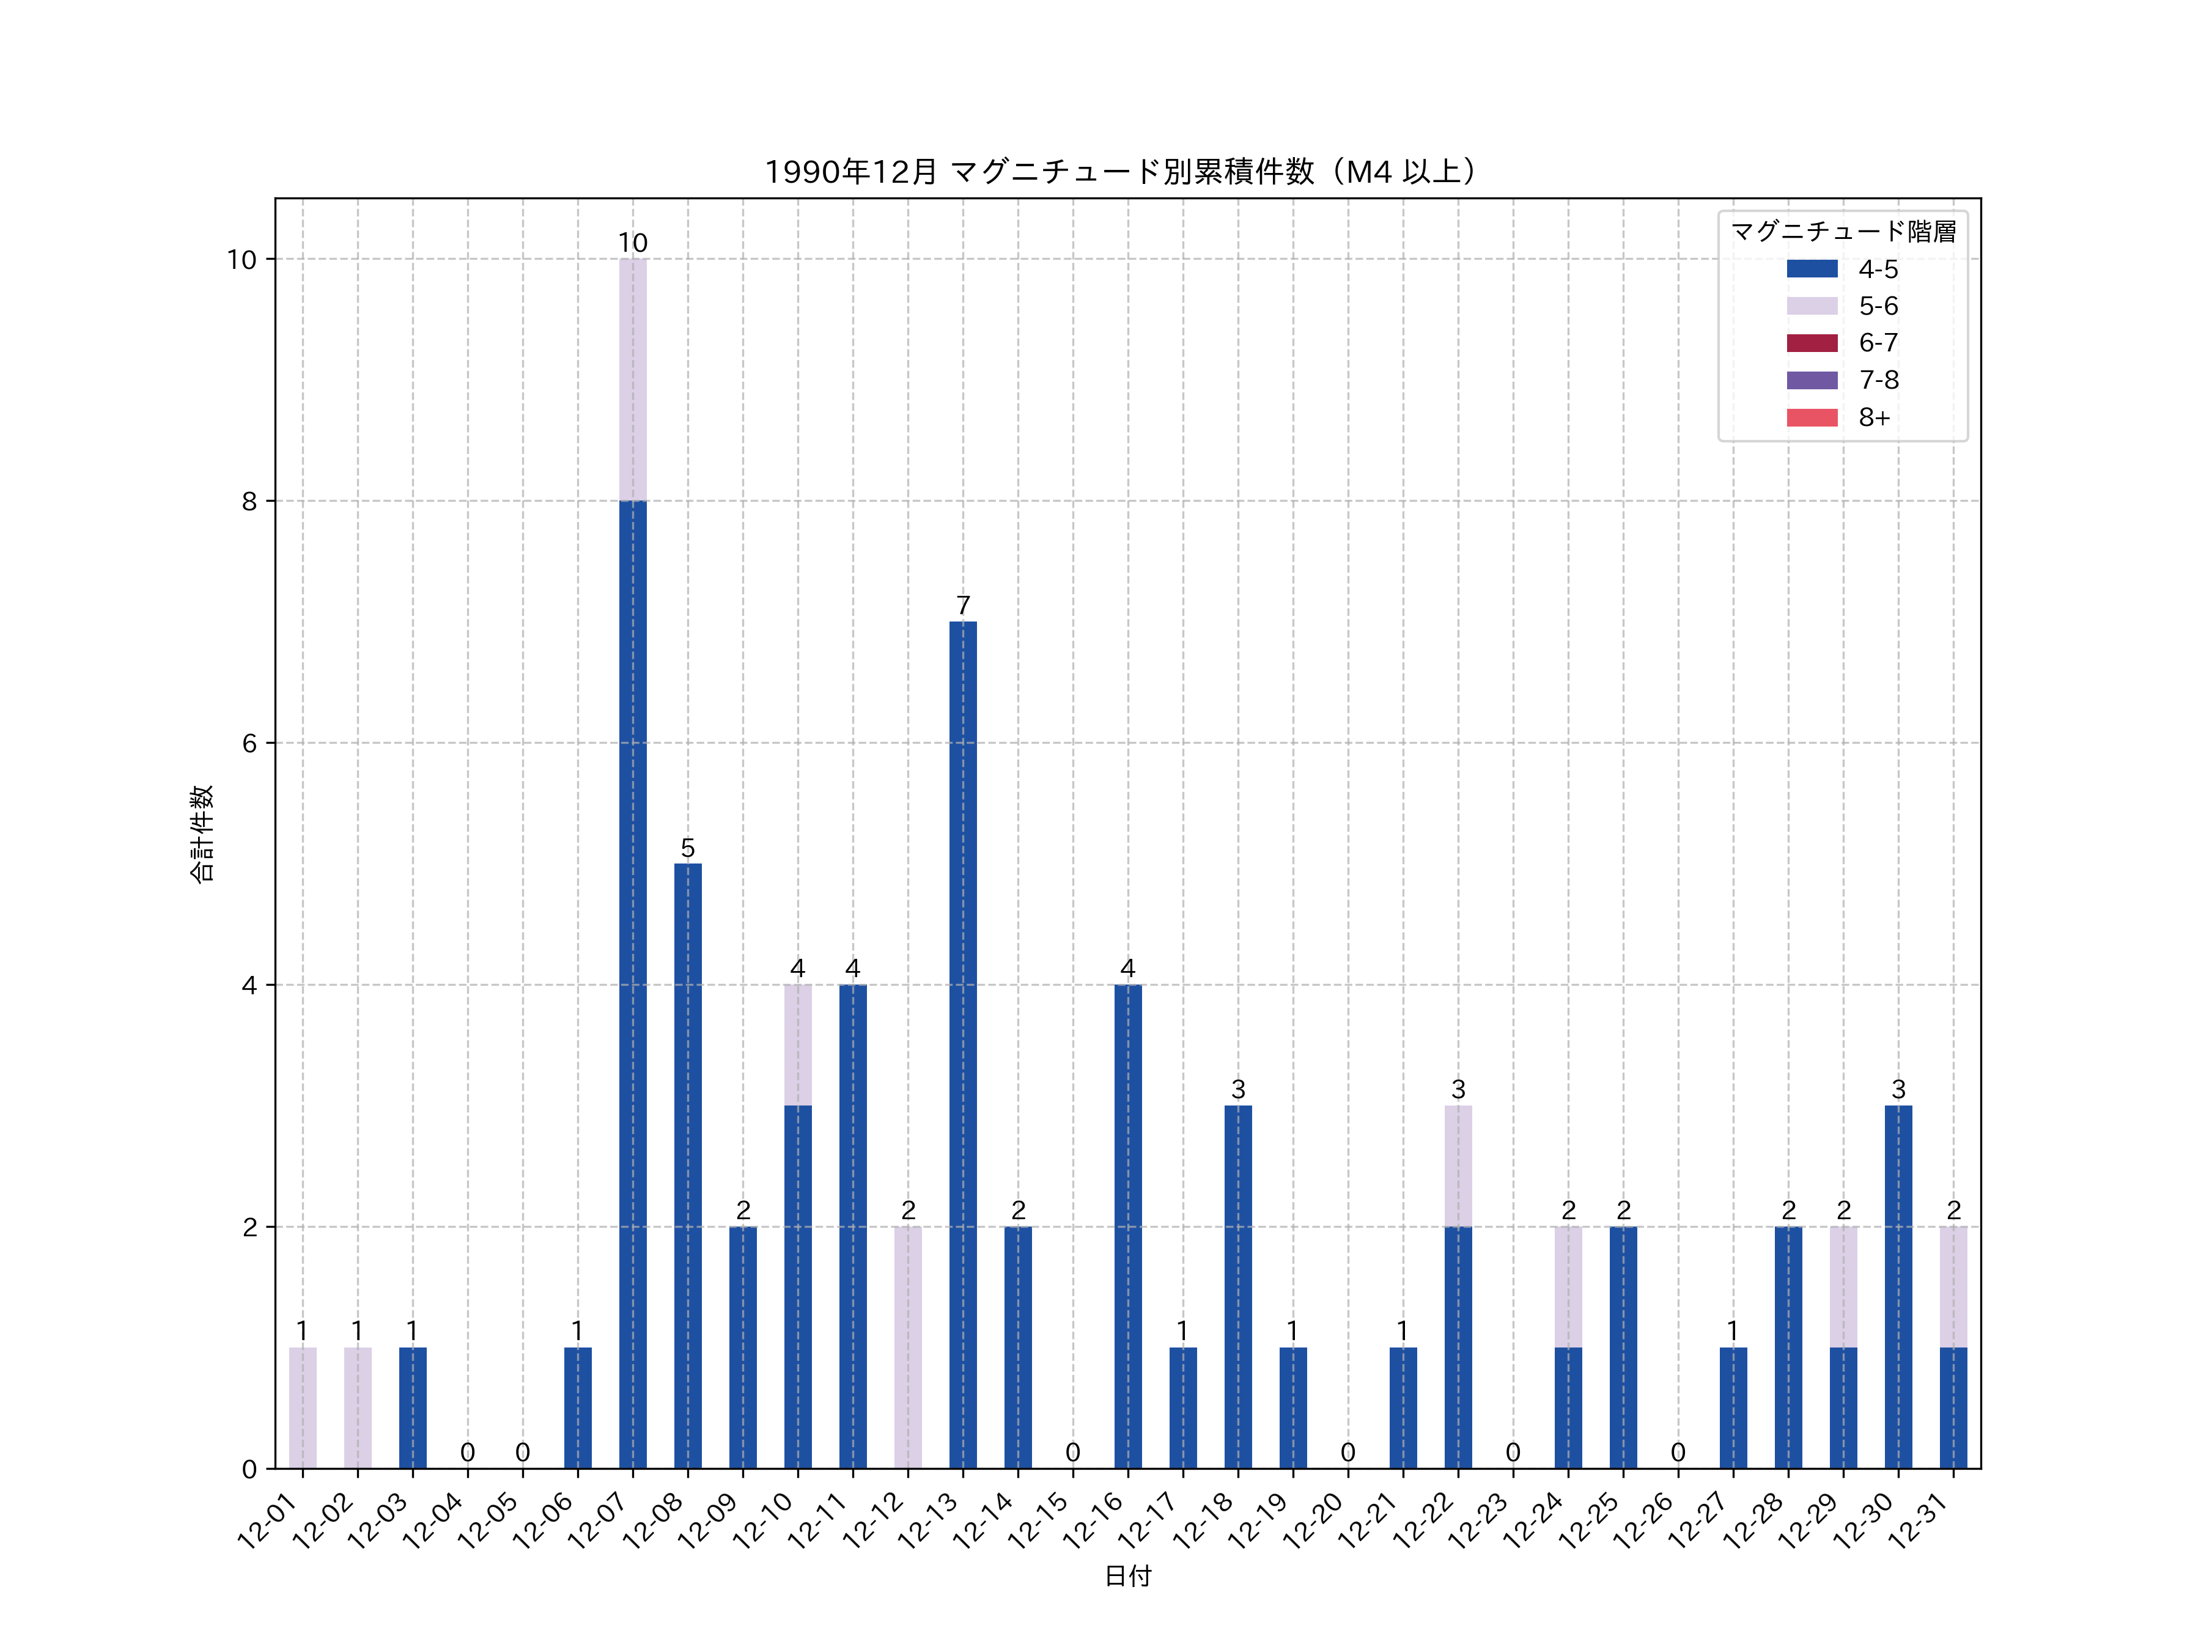Click the lavender bar on 12-12
This screenshot has width=2201, height=1650.
(x=907, y=1347)
